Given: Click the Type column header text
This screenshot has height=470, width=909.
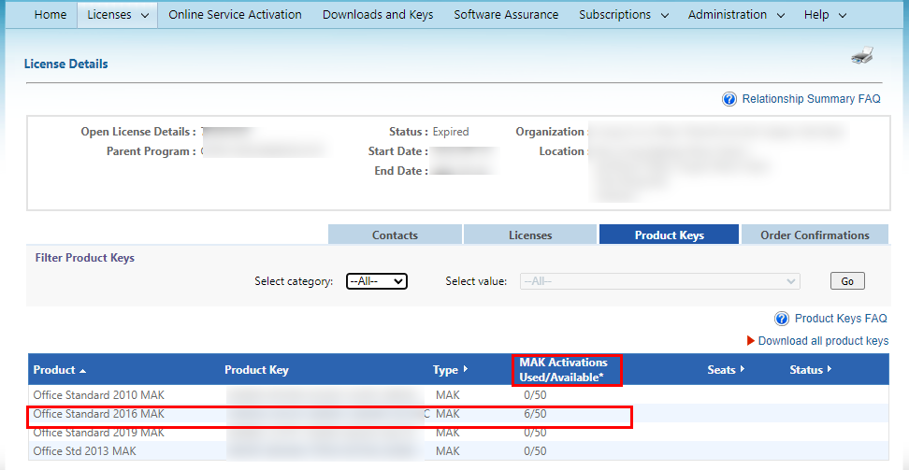Looking at the screenshot, I should tap(445, 370).
